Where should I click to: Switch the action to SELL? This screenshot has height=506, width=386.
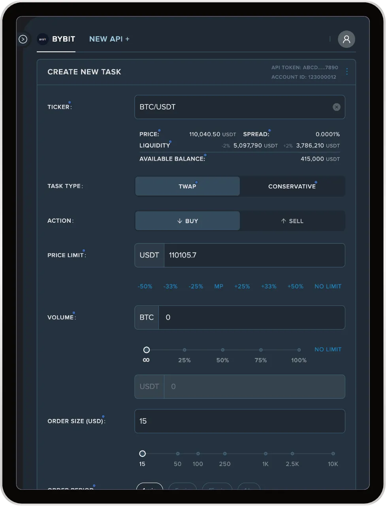(292, 221)
